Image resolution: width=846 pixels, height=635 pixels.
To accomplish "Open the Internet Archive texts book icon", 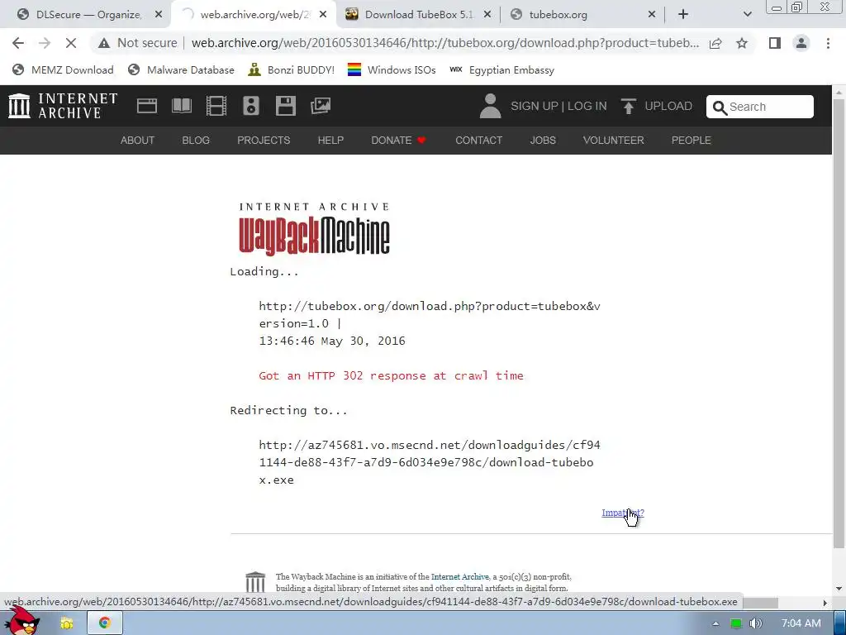I will tap(181, 106).
